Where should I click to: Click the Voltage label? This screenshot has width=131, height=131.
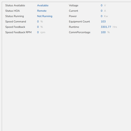74,5
